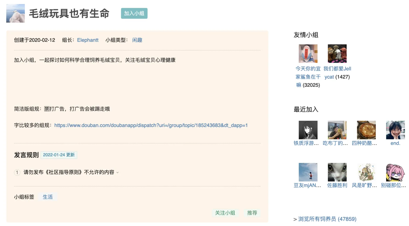
Task: Open 吃布丁的 member avatar
Action: [x=337, y=130]
